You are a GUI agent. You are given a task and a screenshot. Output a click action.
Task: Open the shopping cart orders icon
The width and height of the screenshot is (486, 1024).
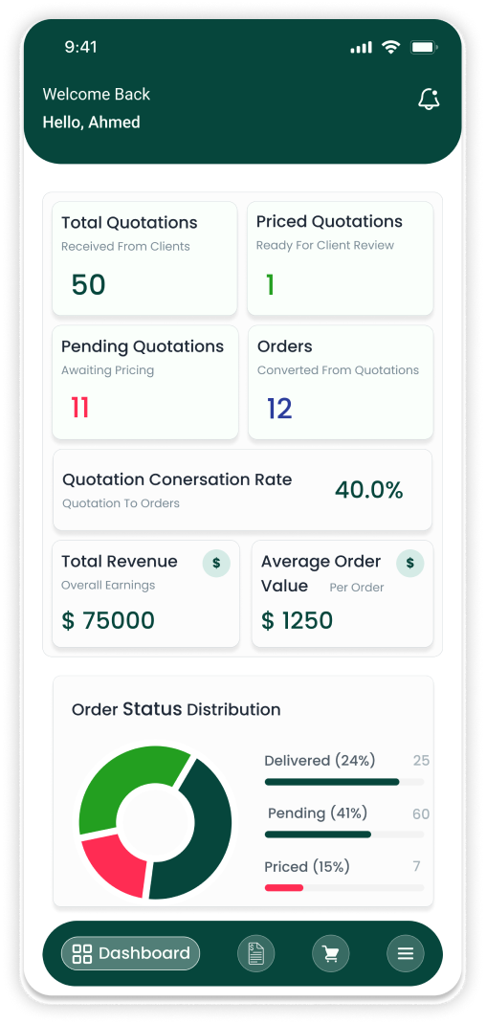point(330,954)
